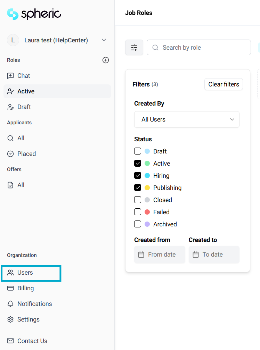Focus the Search by role field
This screenshot has height=350, width=260.
[203, 48]
